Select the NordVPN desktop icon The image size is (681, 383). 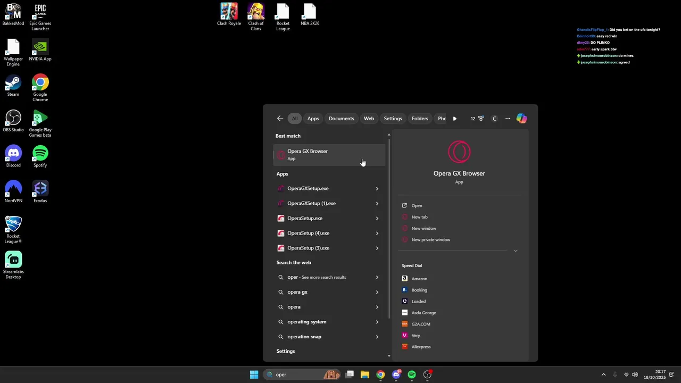pos(13,192)
